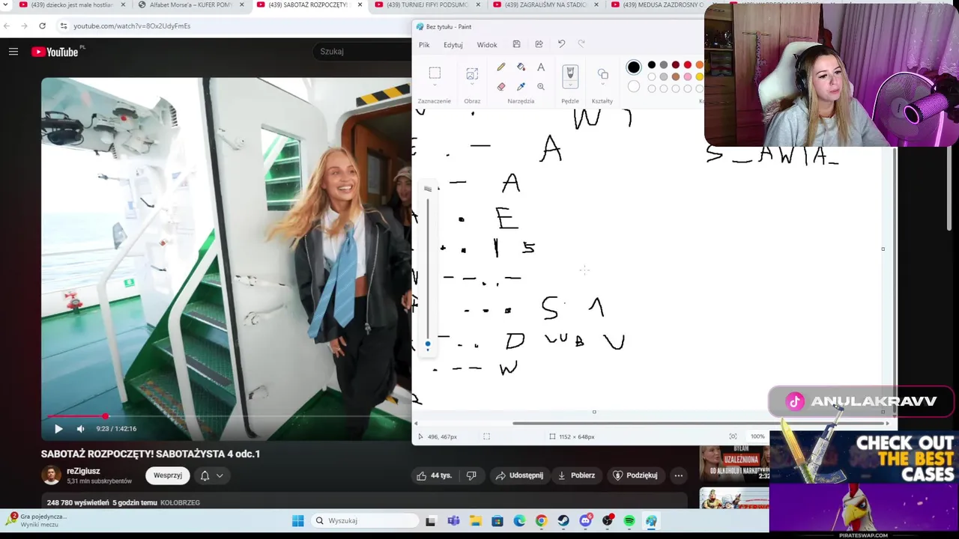This screenshot has width=959, height=539.
Task: Like the video with thumbs-up 44 tys.
Action: coord(434,475)
